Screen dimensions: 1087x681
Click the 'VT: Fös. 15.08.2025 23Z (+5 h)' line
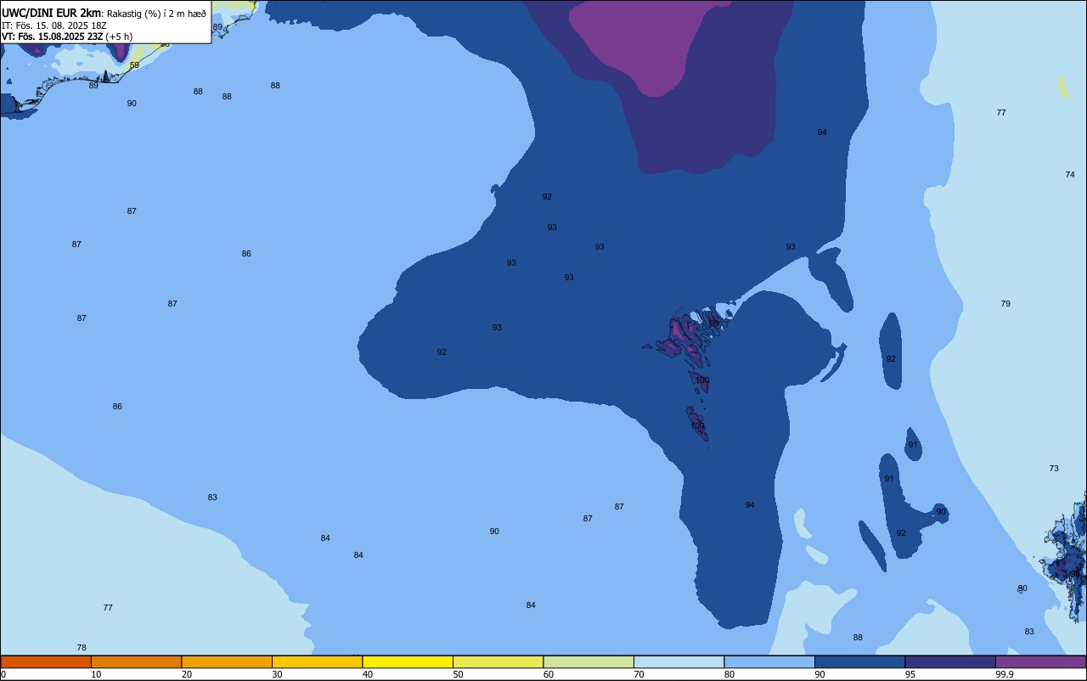tap(67, 37)
